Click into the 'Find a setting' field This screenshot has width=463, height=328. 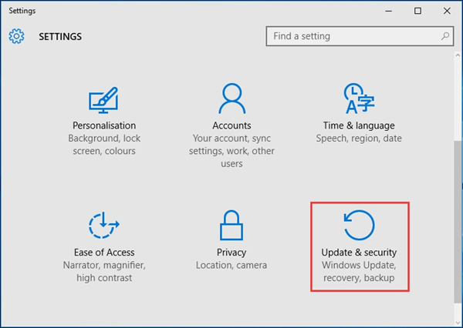[360, 36]
